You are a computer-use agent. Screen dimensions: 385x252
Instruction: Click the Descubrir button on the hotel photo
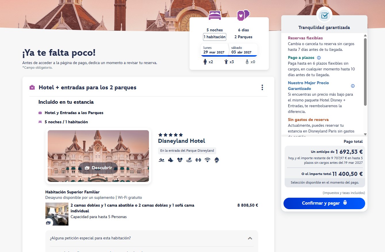[98, 168]
